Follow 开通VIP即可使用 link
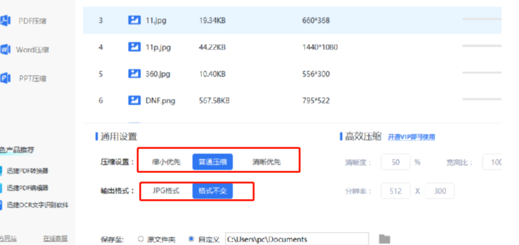This screenshot has height=245, width=519. point(411,137)
